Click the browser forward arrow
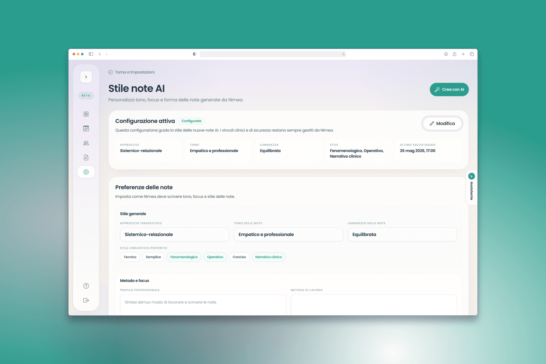This screenshot has width=546, height=364. [107, 54]
